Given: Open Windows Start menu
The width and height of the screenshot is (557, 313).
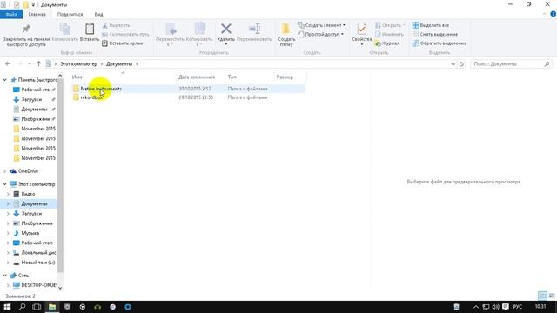Looking at the screenshot, I should (7, 307).
